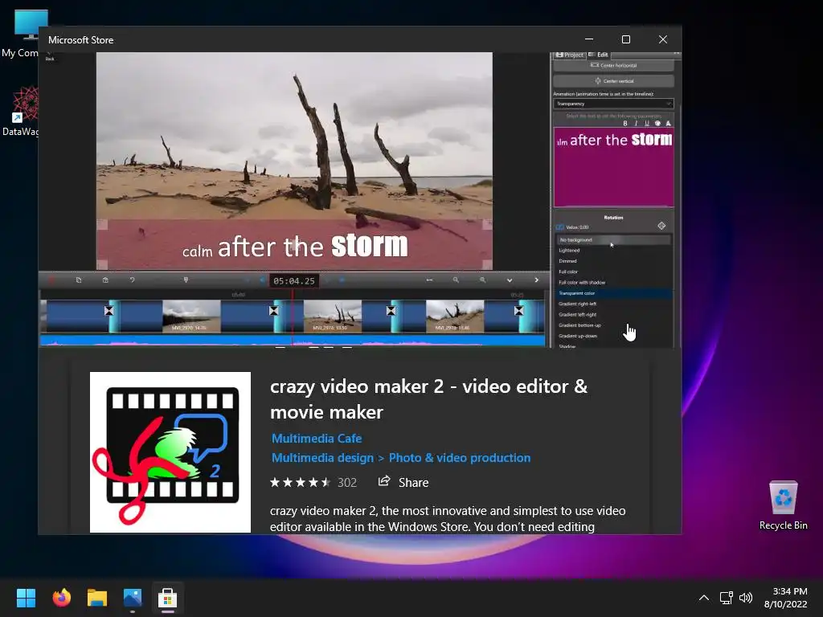The height and width of the screenshot is (617, 823).
Task: Click the 'after the storm' video title overlay
Action: coord(295,246)
